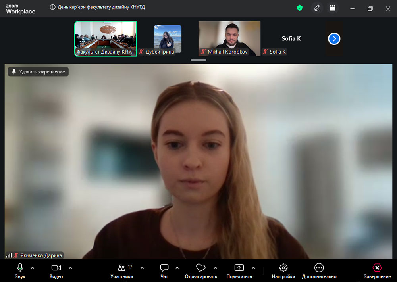Open Отреагировать reactions heart icon
397x282 pixels.
(x=201, y=271)
